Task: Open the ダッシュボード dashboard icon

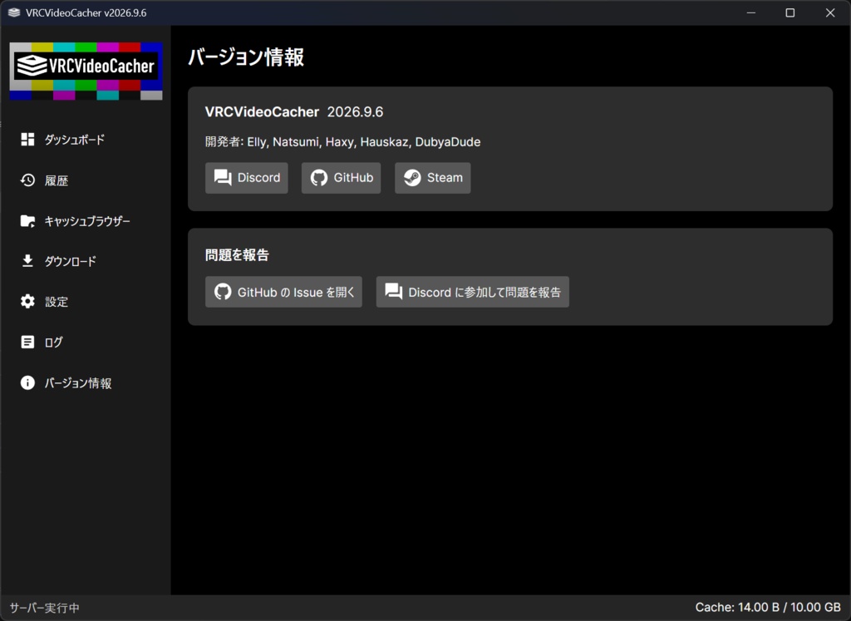Action: 27,140
